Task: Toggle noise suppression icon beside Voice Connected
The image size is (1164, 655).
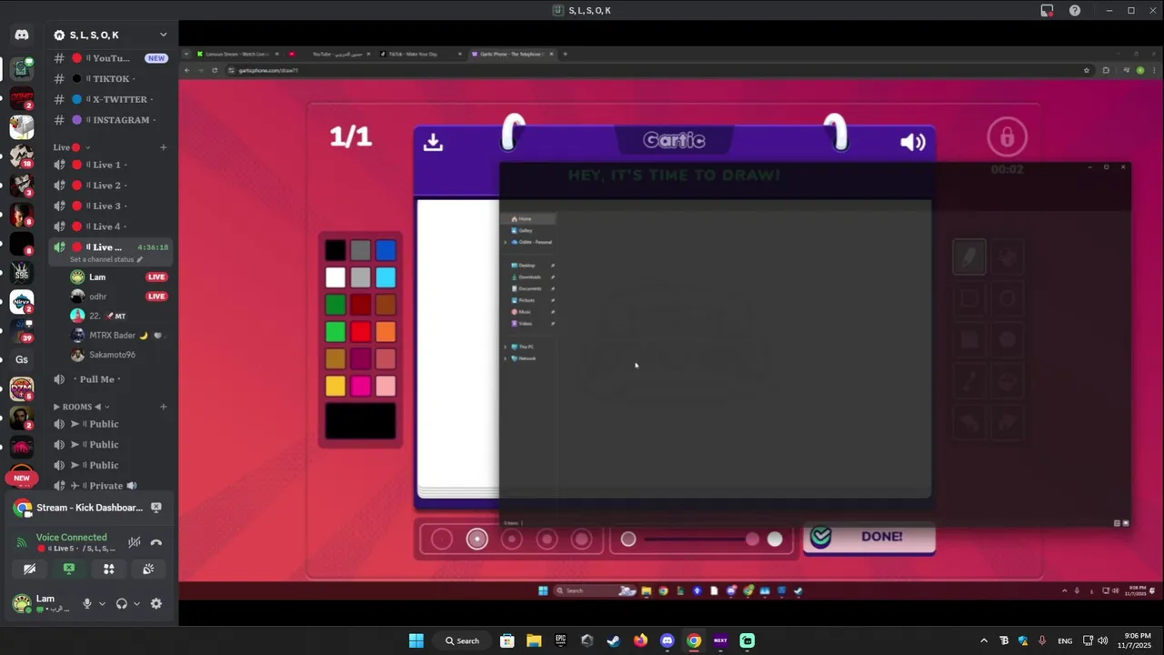Action: 134,542
